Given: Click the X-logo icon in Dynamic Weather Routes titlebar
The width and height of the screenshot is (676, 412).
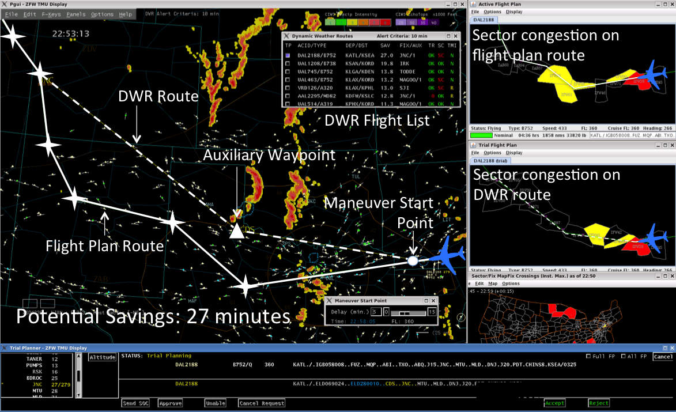Looking at the screenshot, I should click(287, 36).
